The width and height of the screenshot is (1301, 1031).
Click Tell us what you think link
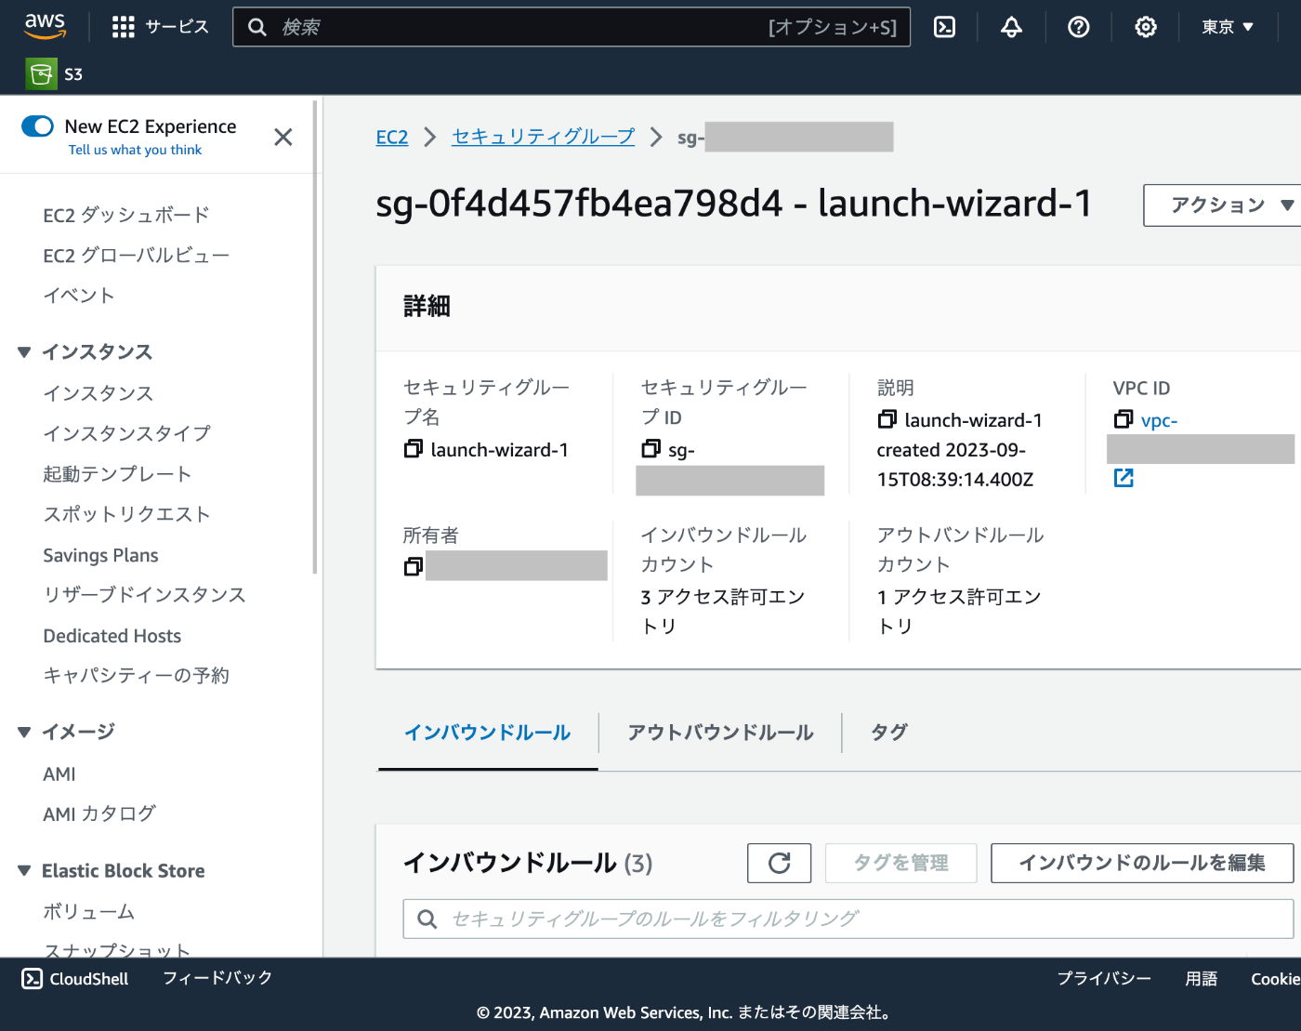point(135,150)
